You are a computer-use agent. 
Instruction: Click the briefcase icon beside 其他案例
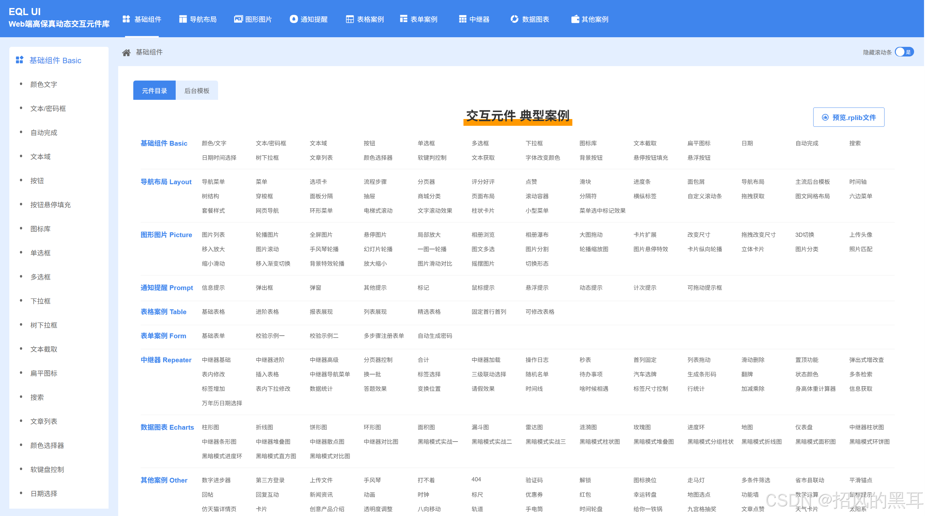[575, 19]
